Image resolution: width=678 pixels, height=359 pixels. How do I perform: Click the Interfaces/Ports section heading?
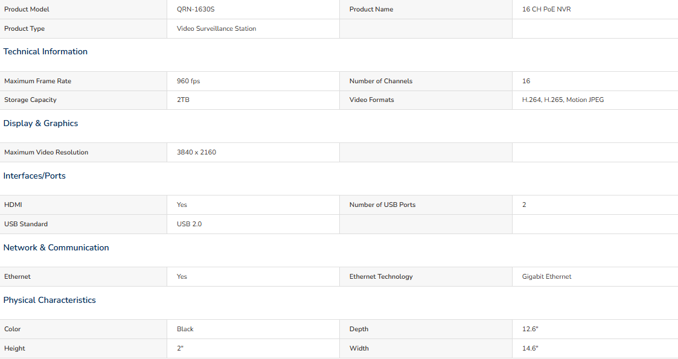click(34, 176)
